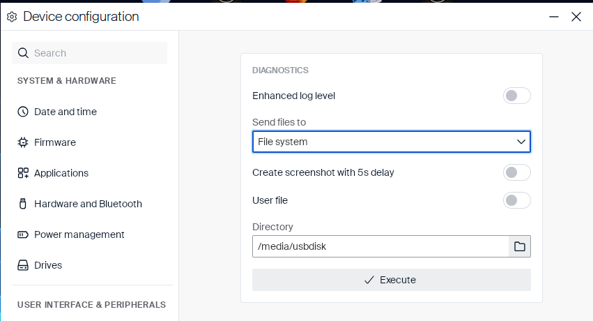Close the Device configuration window
This screenshot has width=593, height=321.
point(576,17)
